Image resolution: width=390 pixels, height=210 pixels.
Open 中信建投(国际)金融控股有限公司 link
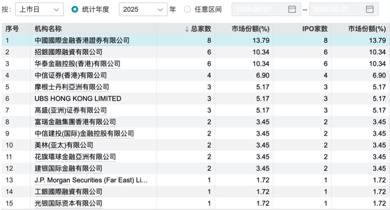point(84,133)
